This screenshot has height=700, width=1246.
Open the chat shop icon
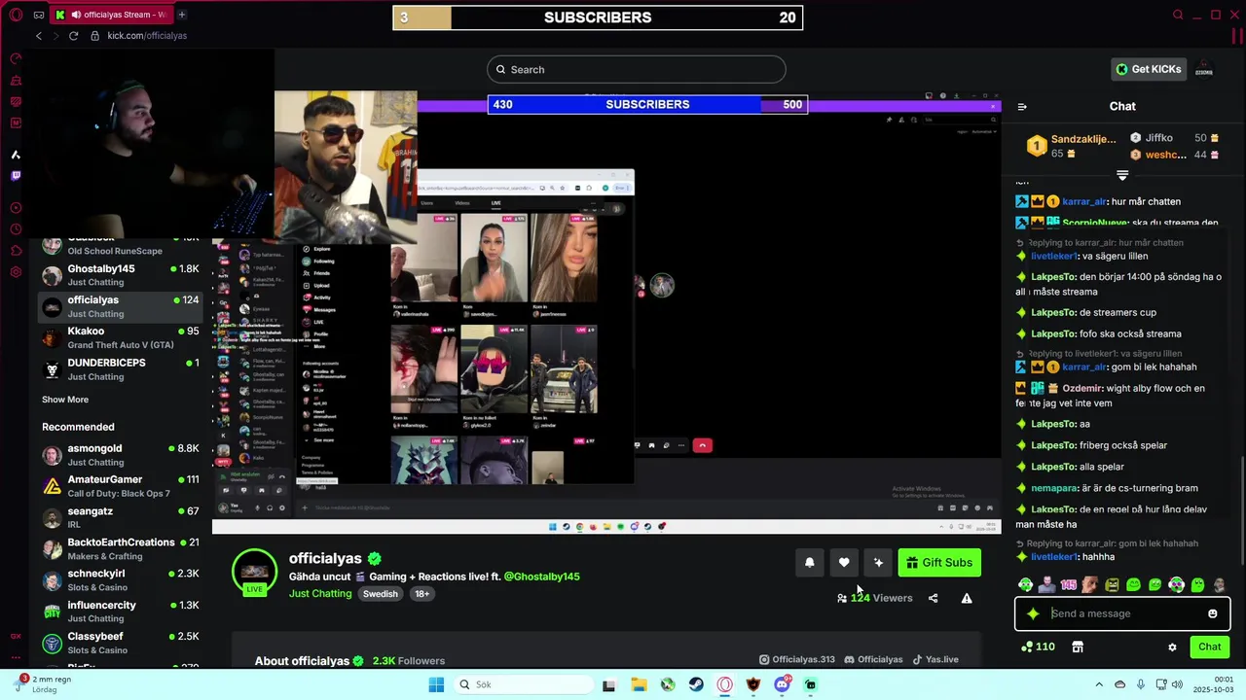[1078, 647]
